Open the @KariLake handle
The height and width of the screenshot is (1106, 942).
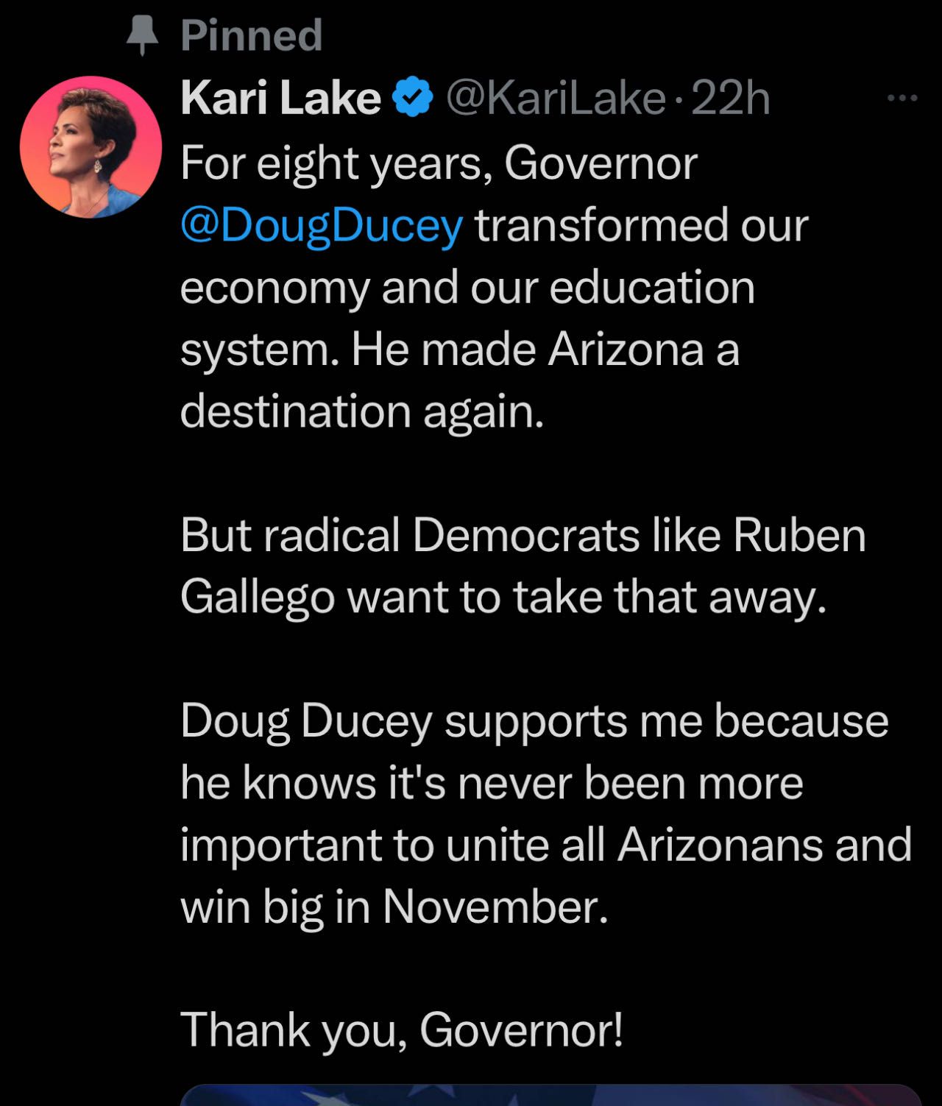(556, 99)
